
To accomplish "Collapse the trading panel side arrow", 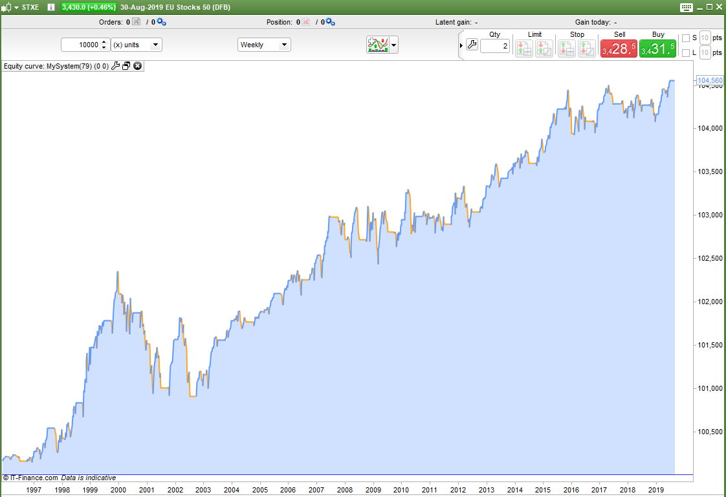I will point(461,45).
